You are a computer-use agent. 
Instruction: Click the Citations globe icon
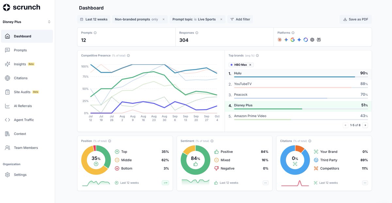pos(8,78)
